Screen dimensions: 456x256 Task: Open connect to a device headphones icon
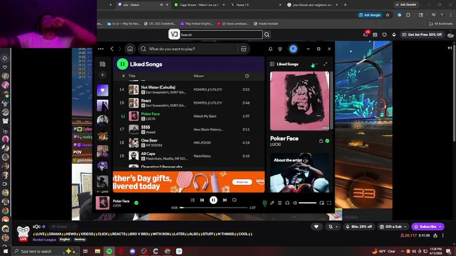pos(287,203)
